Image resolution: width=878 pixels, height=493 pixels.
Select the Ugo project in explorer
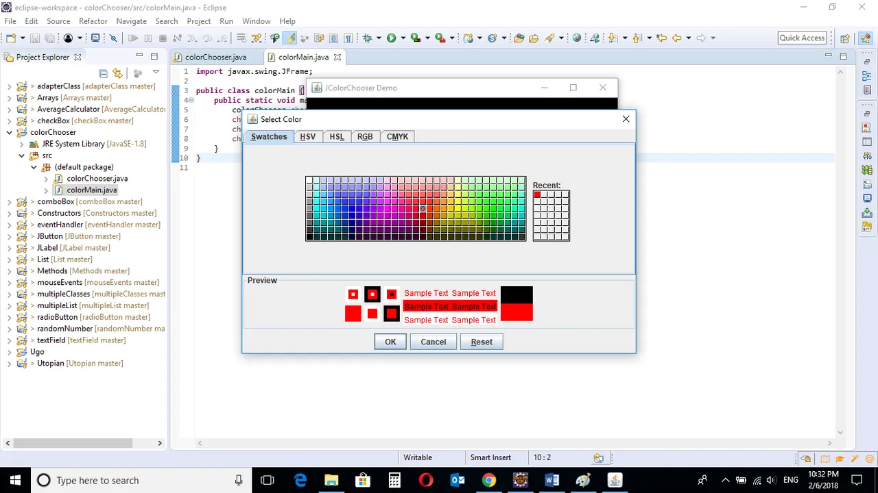[37, 352]
